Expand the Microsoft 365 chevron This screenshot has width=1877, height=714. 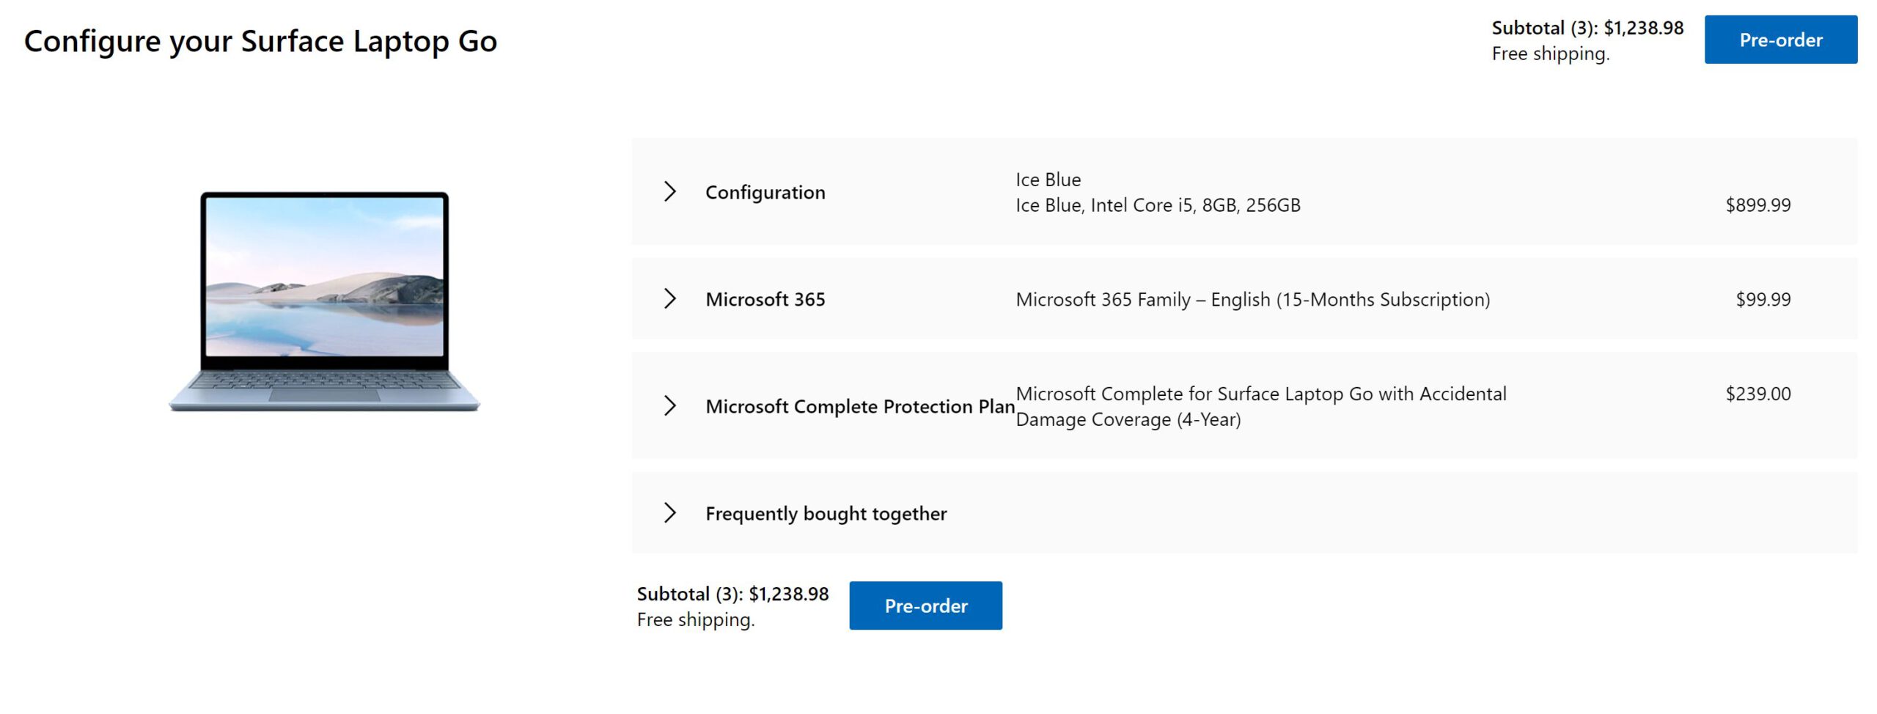[669, 299]
